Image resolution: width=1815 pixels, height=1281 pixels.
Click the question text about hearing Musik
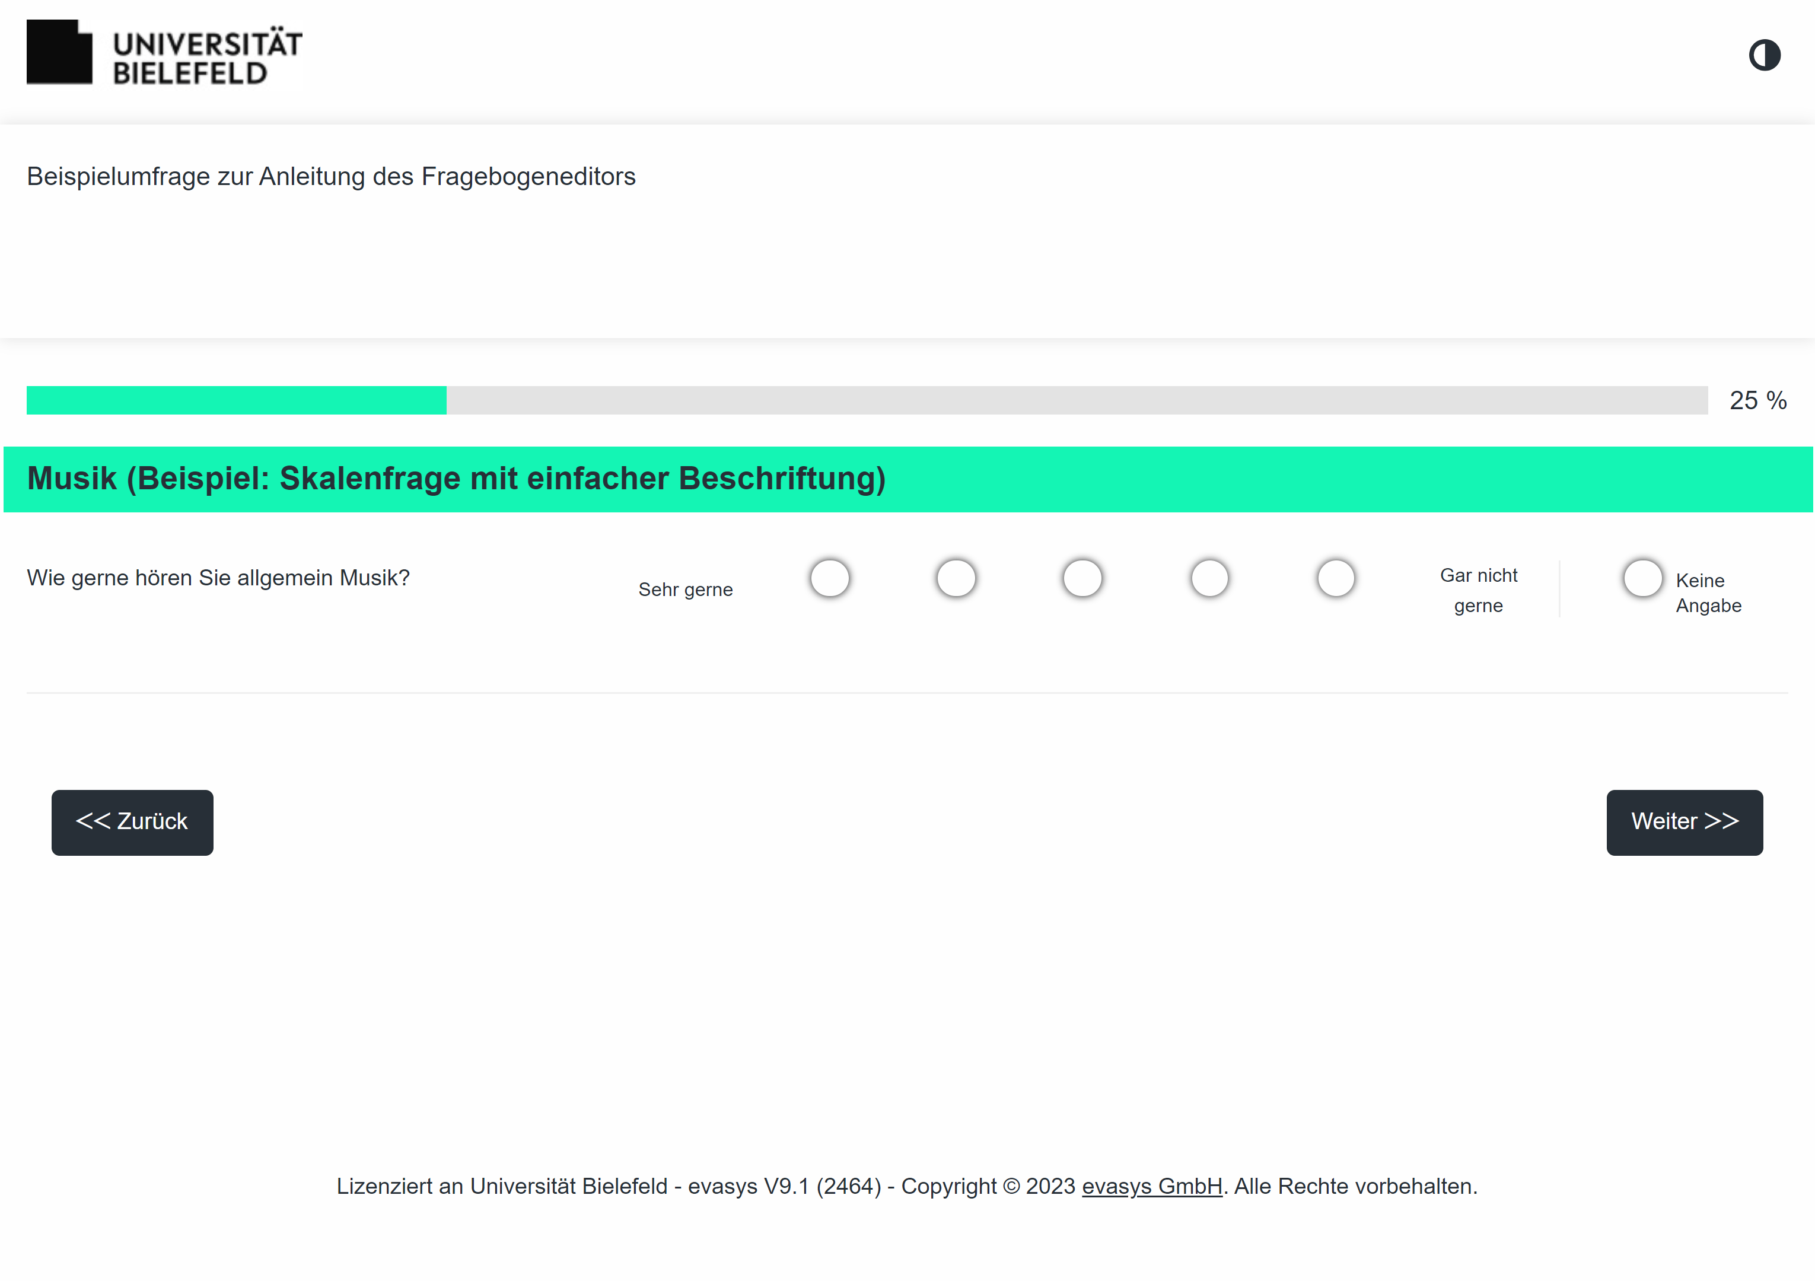point(218,578)
